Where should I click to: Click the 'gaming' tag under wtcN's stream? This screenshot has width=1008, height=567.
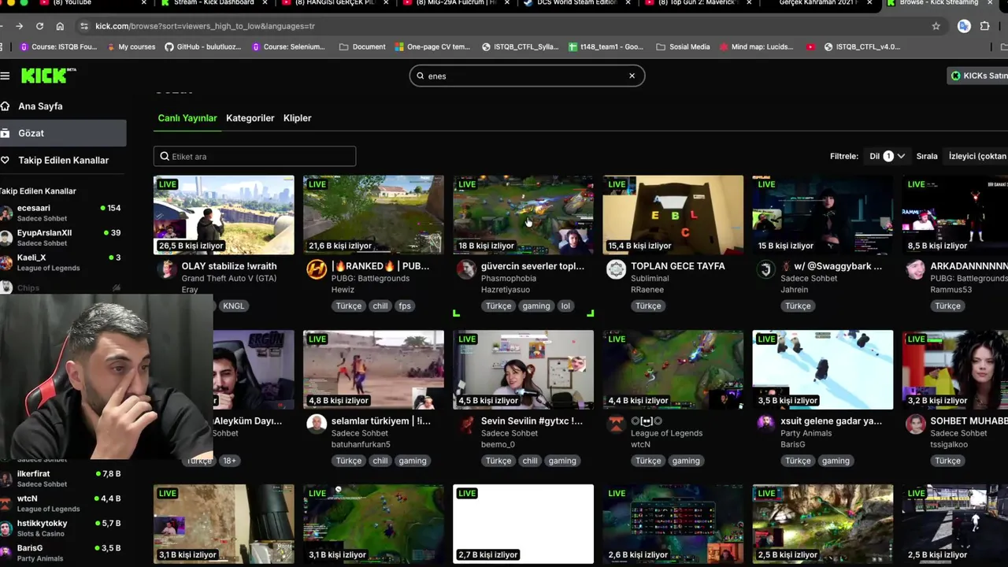(685, 461)
